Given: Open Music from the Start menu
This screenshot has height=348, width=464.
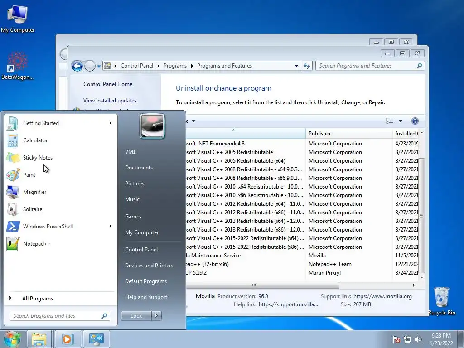Looking at the screenshot, I should click(x=132, y=199).
